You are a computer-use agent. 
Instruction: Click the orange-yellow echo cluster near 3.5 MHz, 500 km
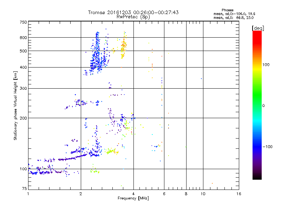(123, 46)
